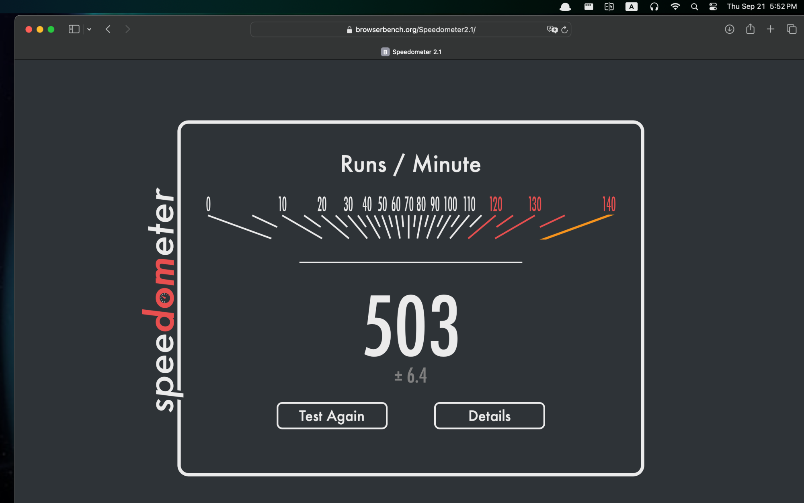Image resolution: width=804 pixels, height=503 pixels.
Task: Toggle the Safari sidebar icon
Action: (74, 29)
